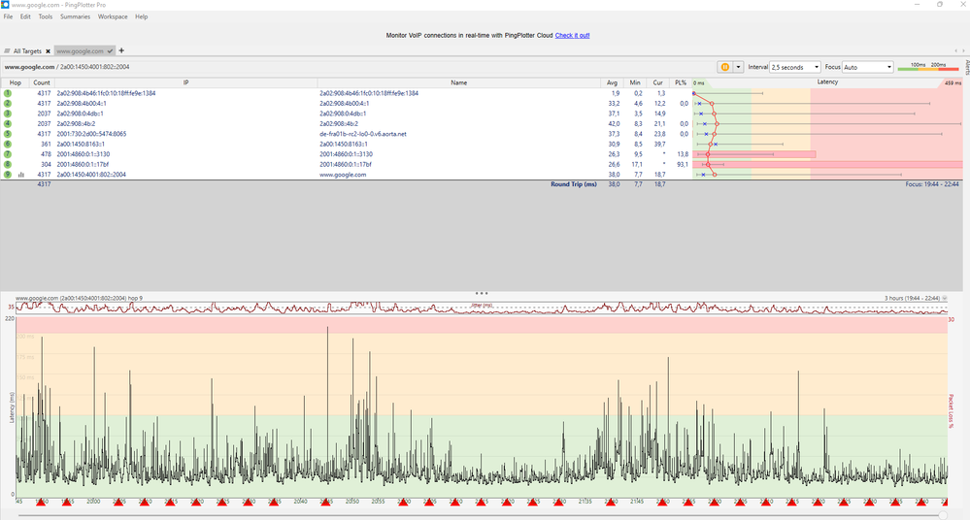Click the Latency graph column header
This screenshot has width=970, height=520.
[827, 82]
